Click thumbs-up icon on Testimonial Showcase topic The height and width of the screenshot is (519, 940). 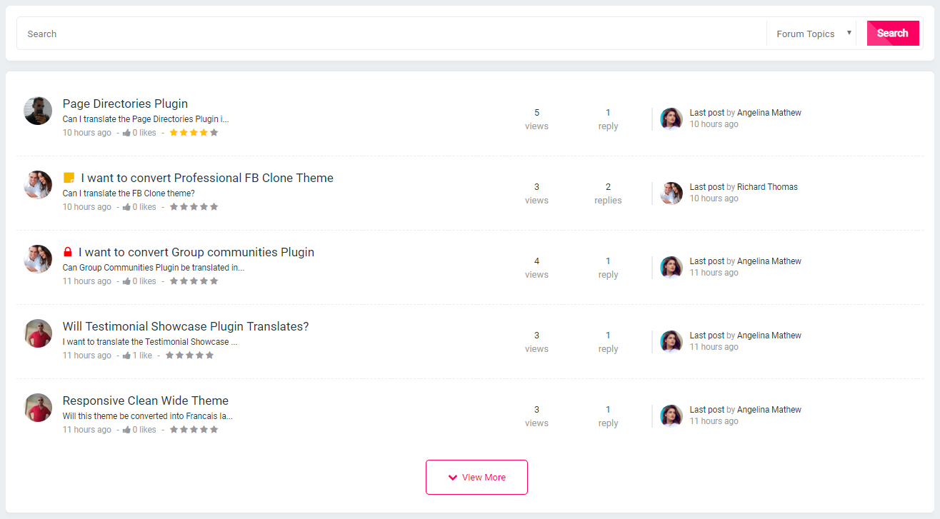tap(126, 356)
